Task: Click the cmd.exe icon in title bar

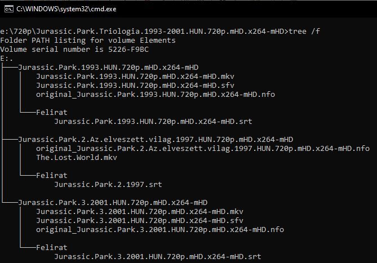Action: tap(9, 9)
